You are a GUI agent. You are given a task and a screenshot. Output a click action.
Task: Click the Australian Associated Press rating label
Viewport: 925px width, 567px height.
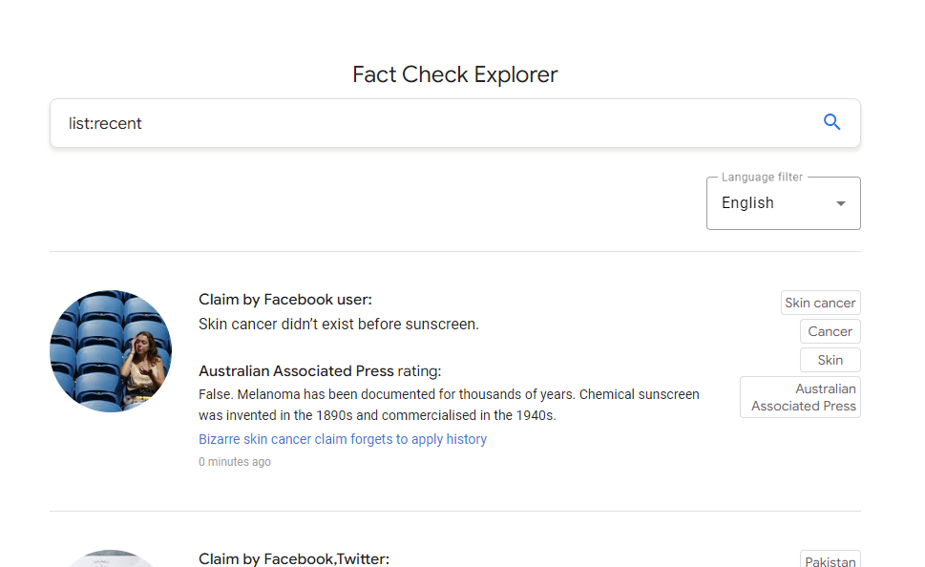click(x=320, y=371)
